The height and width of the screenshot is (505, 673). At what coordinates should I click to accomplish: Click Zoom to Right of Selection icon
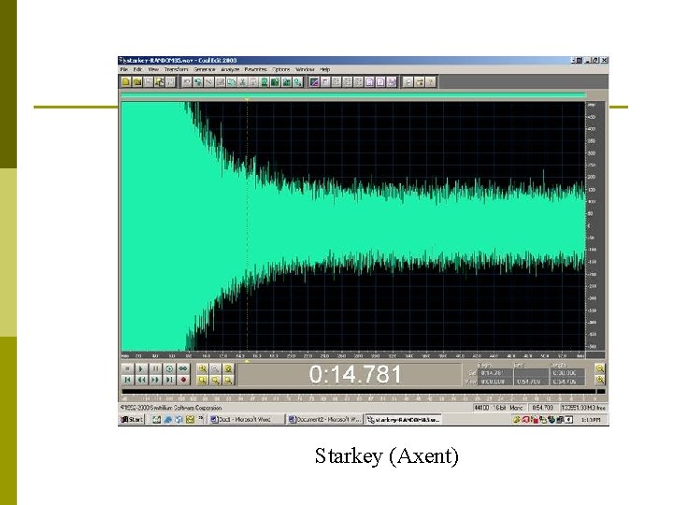(x=229, y=380)
